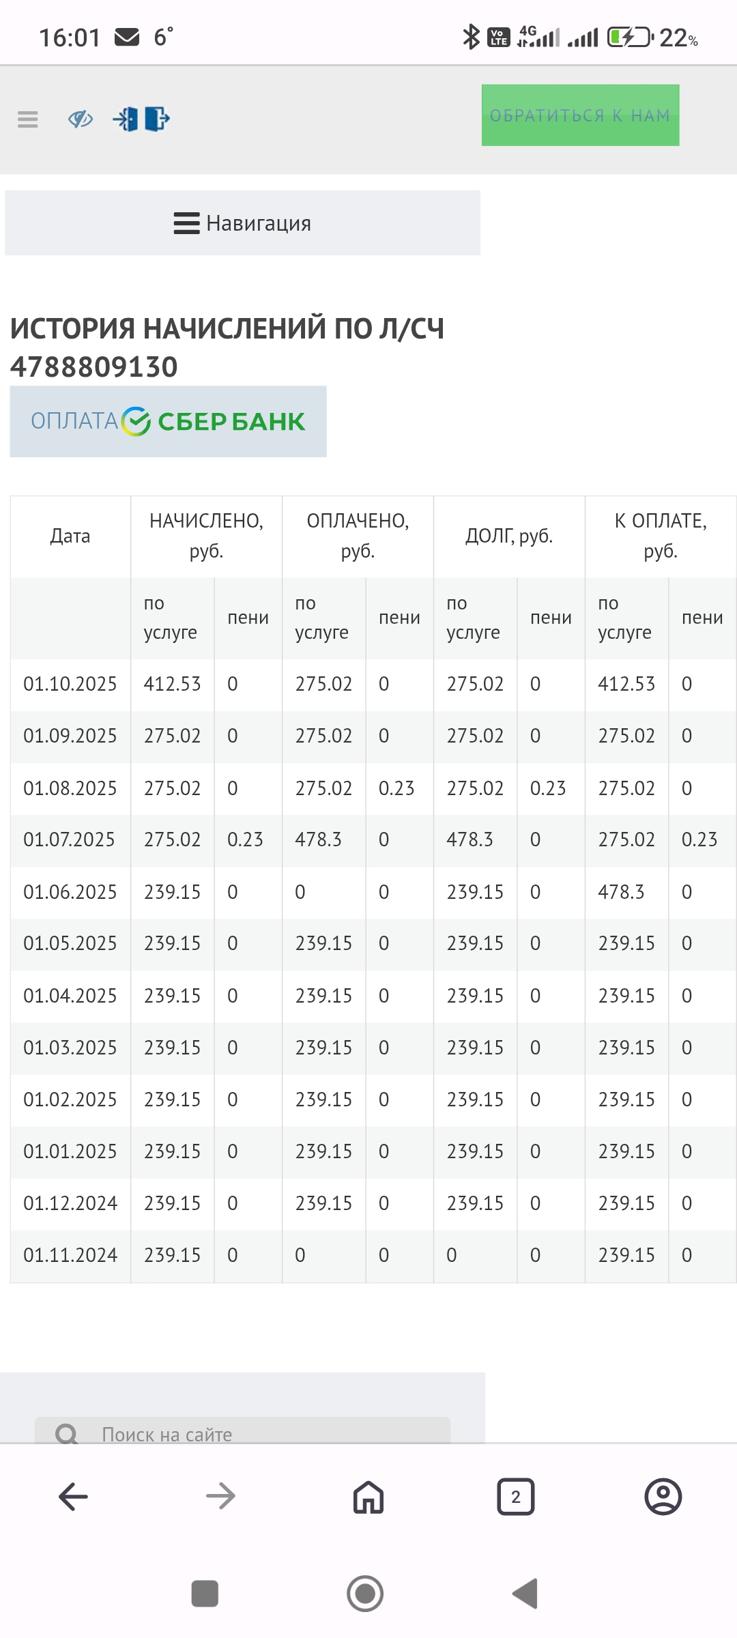Toggle the visually impaired eye icon
Image resolution: width=737 pixels, height=1638 pixels.
pyautogui.click(x=81, y=119)
